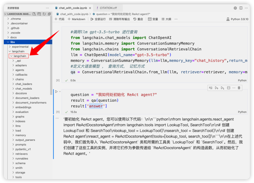The height and width of the screenshot is (183, 254).
Task: Select the embeddings folder
Action: (28, 107)
